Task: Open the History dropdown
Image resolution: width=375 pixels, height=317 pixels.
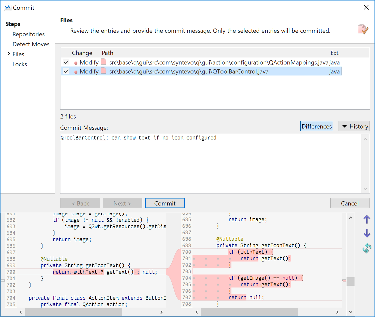Action: click(354, 126)
